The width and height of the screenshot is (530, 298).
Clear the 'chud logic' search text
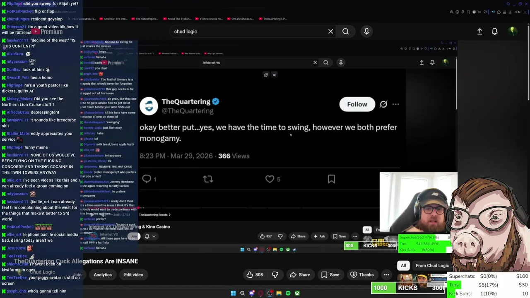pyautogui.click(x=330, y=31)
